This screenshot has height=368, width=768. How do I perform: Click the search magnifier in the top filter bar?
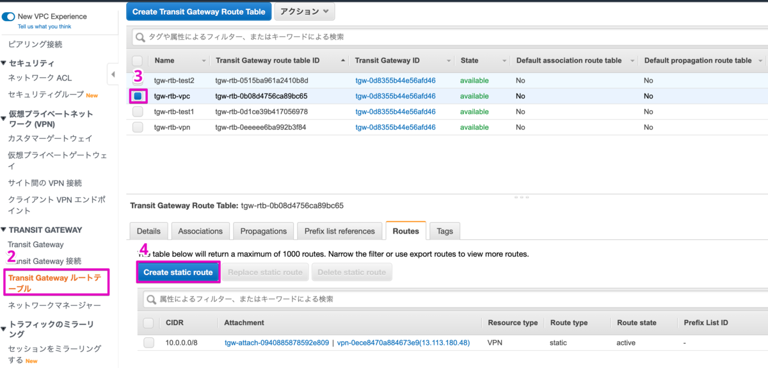pyautogui.click(x=141, y=37)
